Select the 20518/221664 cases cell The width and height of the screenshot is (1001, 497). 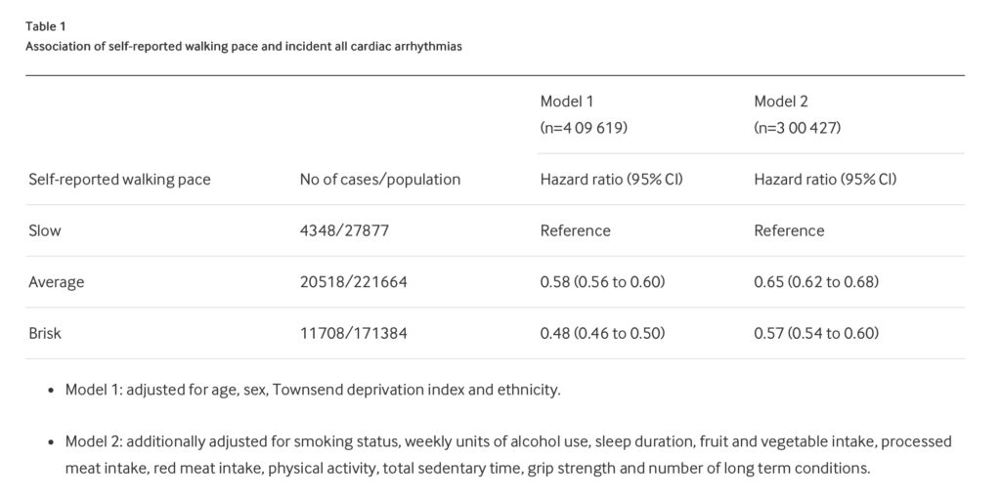[353, 281]
